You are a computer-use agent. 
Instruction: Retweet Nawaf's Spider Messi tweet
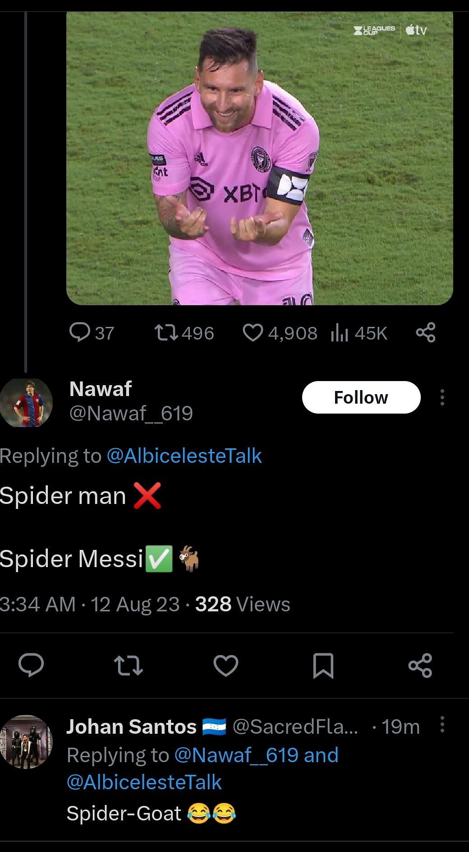129,666
